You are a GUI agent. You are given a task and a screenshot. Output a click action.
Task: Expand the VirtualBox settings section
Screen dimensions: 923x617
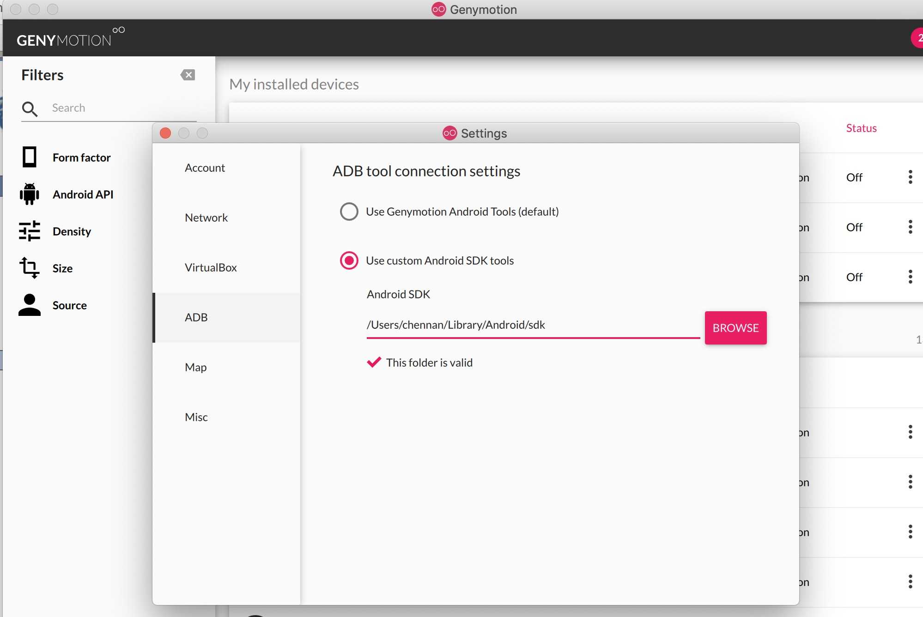pyautogui.click(x=211, y=266)
